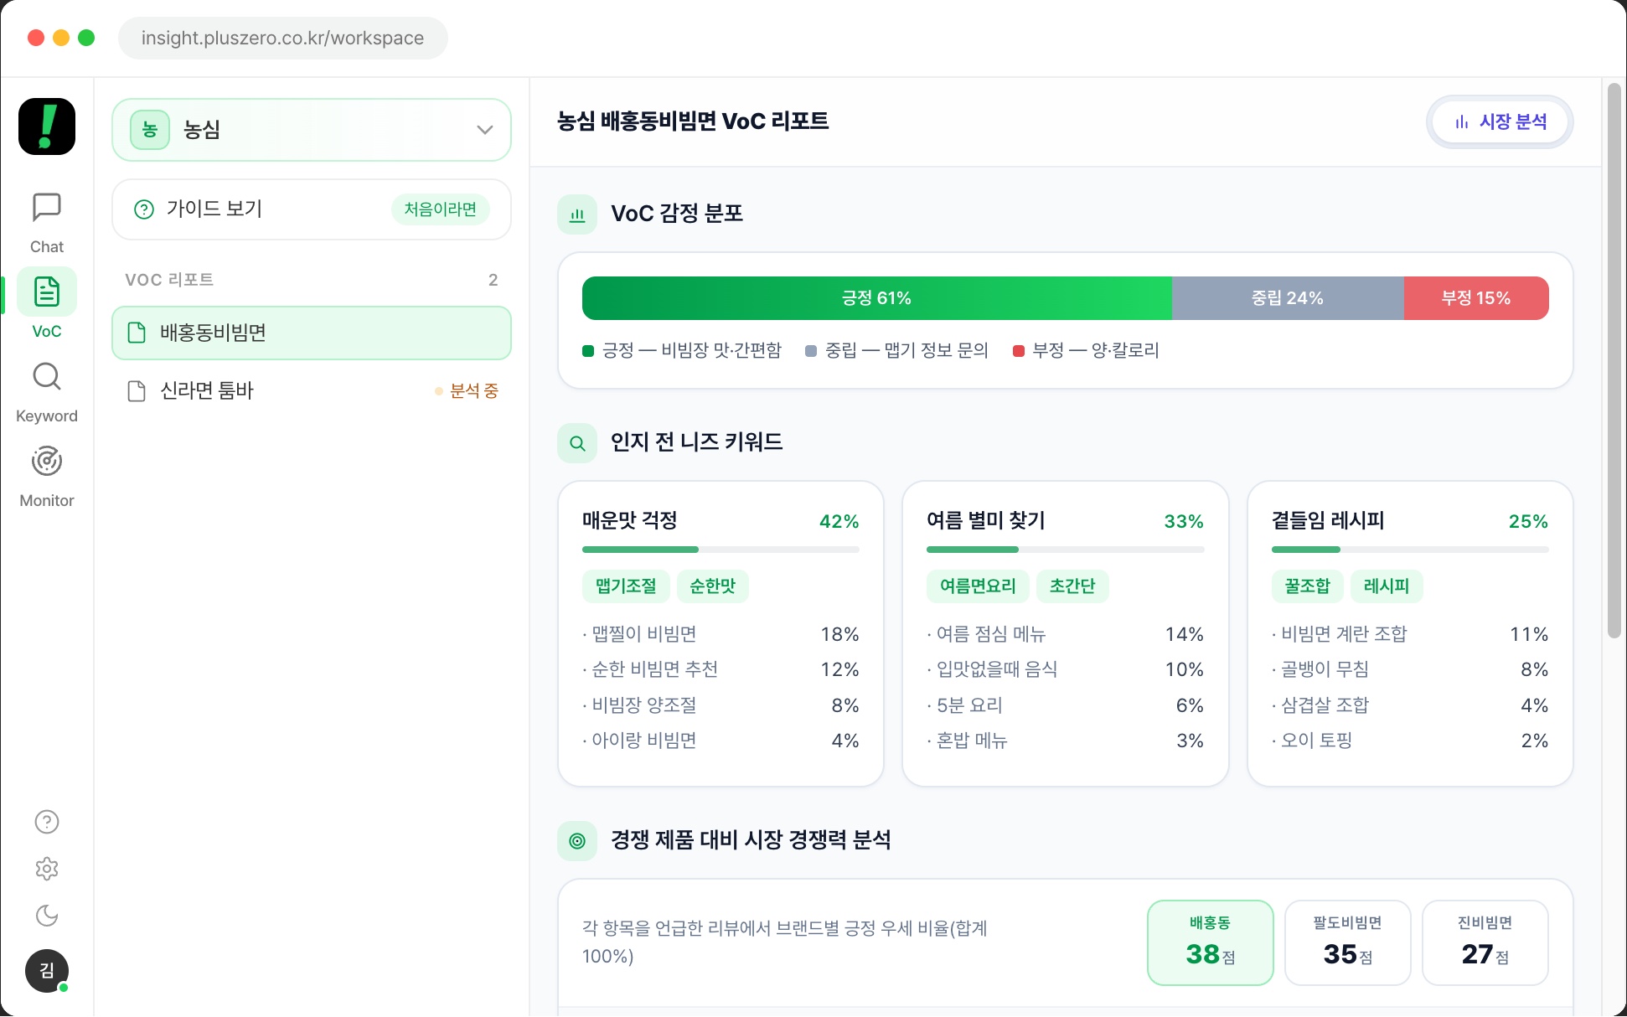The height and width of the screenshot is (1017, 1627).
Task: Click the 오이 토핑 row
Action: (x=1410, y=741)
